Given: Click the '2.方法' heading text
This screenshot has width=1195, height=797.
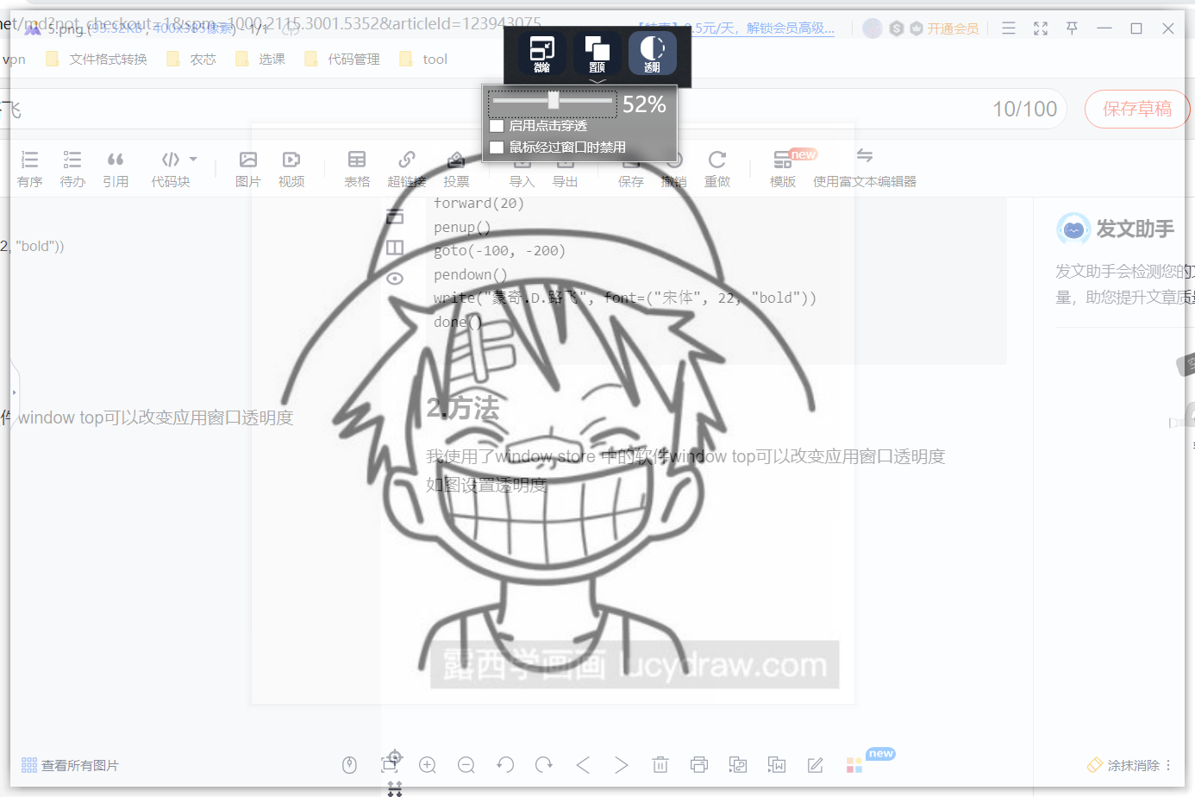Looking at the screenshot, I should (x=462, y=408).
